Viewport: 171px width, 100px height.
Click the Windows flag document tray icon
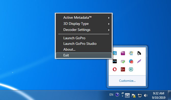pyautogui.click(x=131, y=53)
